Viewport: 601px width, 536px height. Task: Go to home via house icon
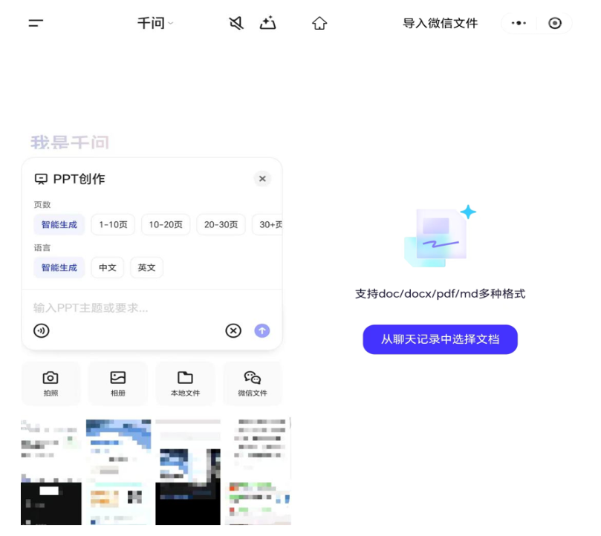[319, 23]
